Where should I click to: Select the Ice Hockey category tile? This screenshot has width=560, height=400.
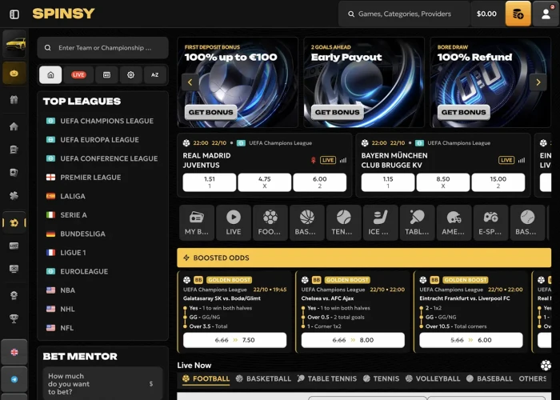coord(381,222)
